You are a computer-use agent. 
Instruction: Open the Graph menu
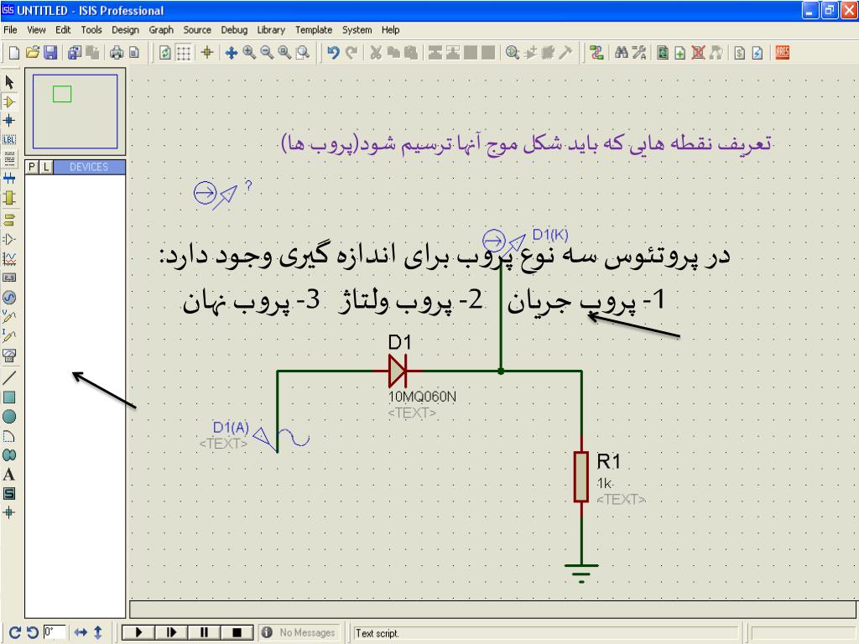(x=161, y=29)
